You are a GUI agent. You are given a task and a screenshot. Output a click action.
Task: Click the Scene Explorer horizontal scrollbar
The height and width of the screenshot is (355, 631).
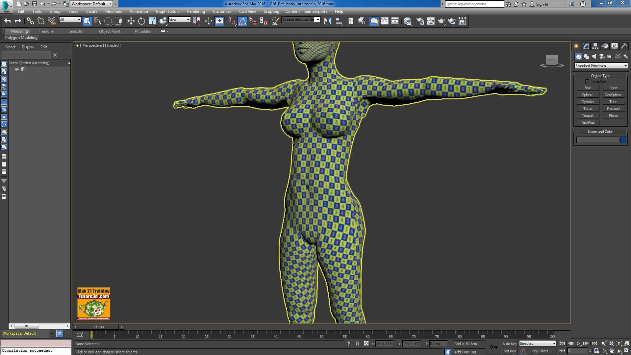pyautogui.click(x=27, y=326)
